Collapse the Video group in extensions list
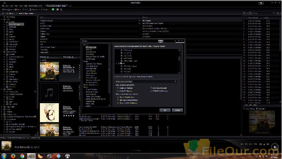This screenshot has height=159, width=282. (x=116, y=64)
